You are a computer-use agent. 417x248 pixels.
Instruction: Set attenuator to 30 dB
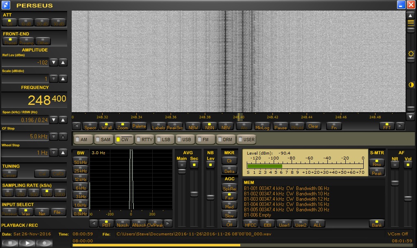point(58,22)
